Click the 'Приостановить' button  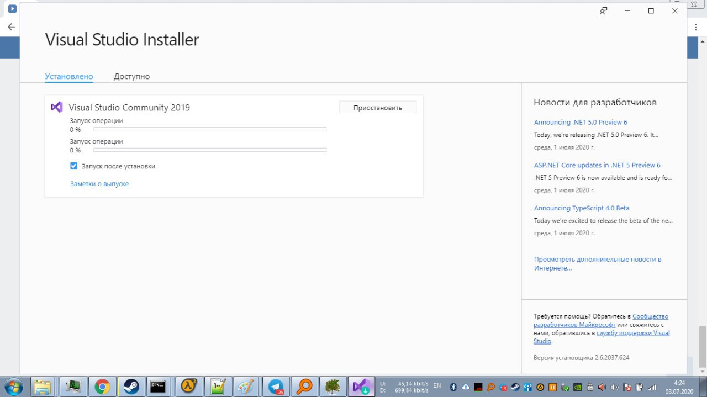tap(378, 108)
